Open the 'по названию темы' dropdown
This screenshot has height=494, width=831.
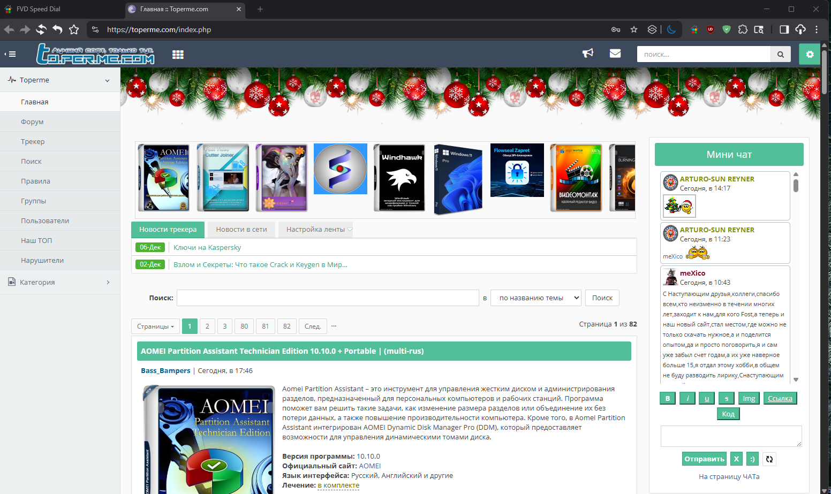(x=536, y=298)
